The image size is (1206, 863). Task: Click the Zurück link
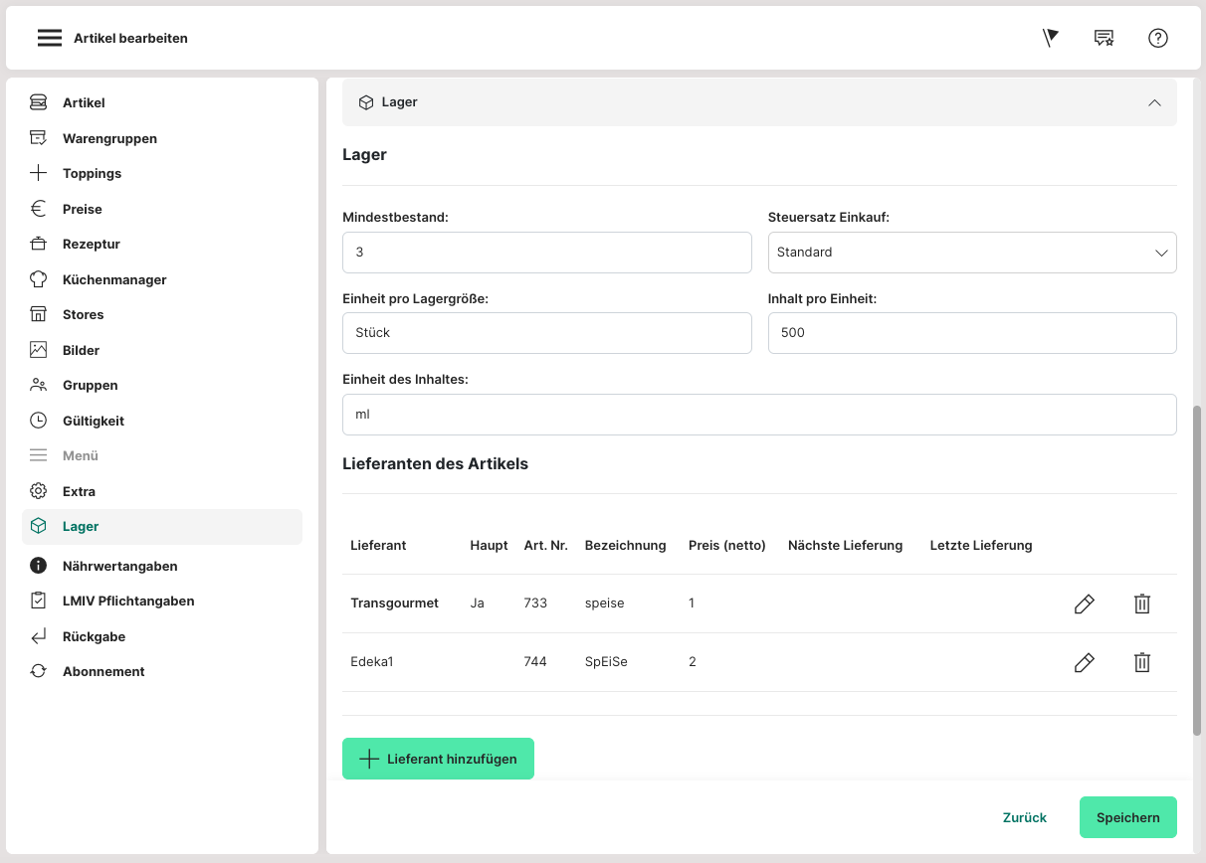coord(1024,817)
